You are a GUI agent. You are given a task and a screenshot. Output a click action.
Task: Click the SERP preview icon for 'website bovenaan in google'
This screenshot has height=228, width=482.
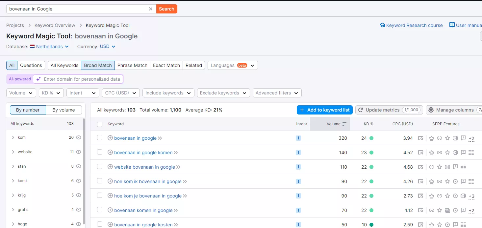pyautogui.click(x=420, y=167)
